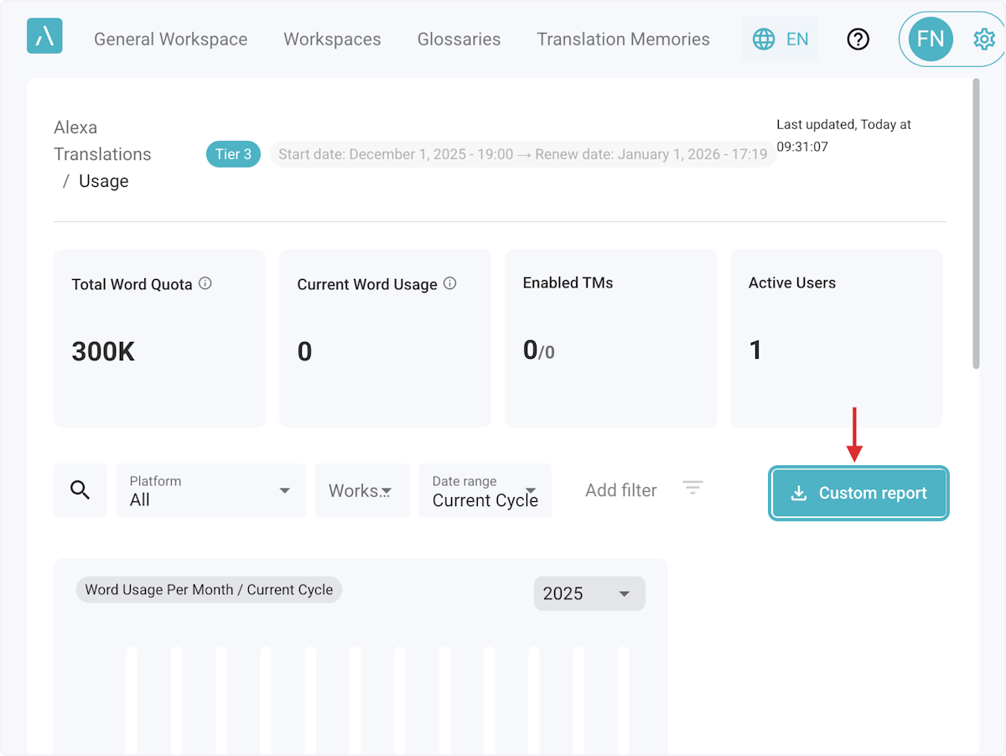
Task: Open the Workspaces menu item
Action: click(332, 39)
